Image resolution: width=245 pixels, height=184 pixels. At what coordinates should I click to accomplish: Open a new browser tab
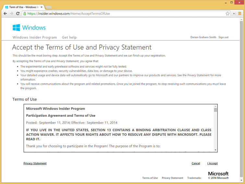[x=49, y=7]
